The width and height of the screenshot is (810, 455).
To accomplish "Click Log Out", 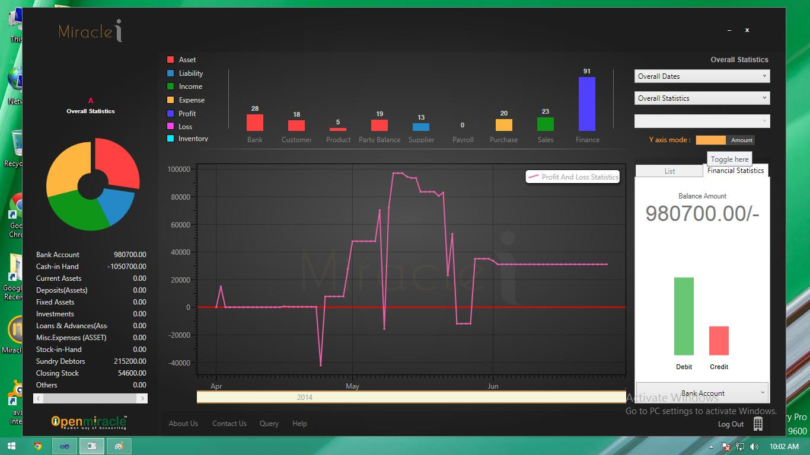I will point(731,424).
